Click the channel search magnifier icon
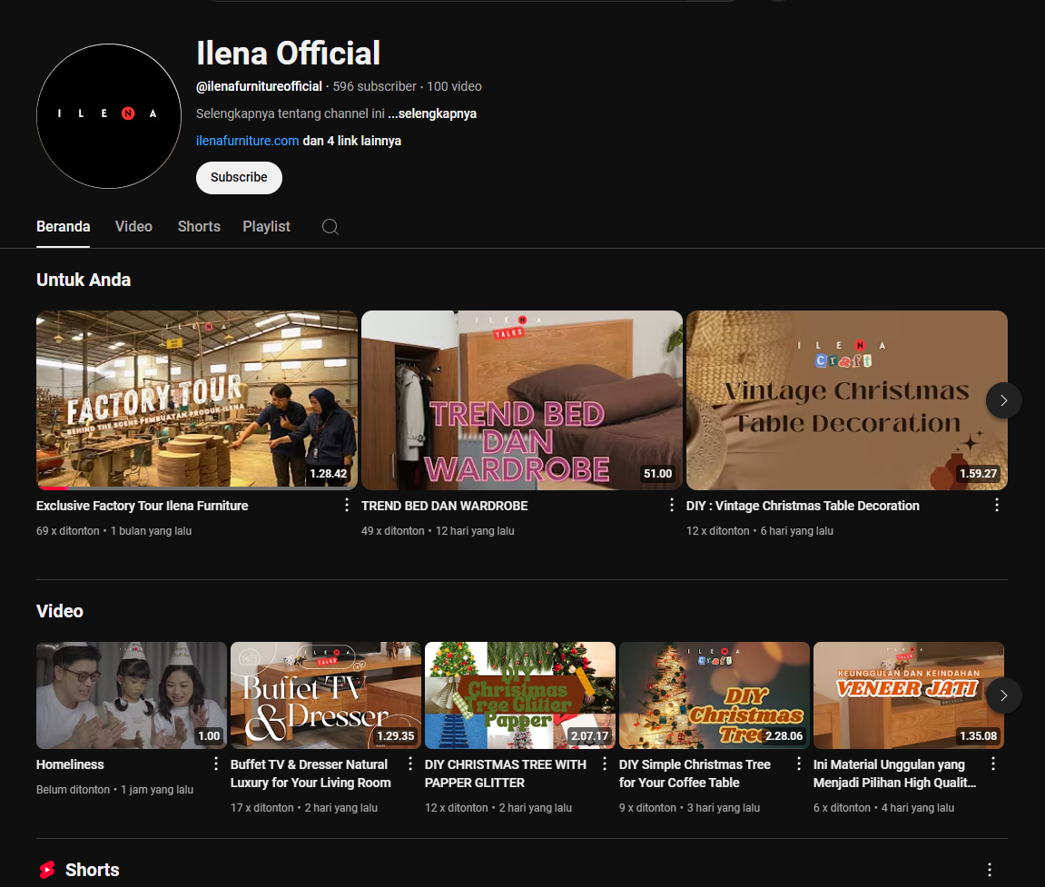1045x887 pixels. coord(330,227)
